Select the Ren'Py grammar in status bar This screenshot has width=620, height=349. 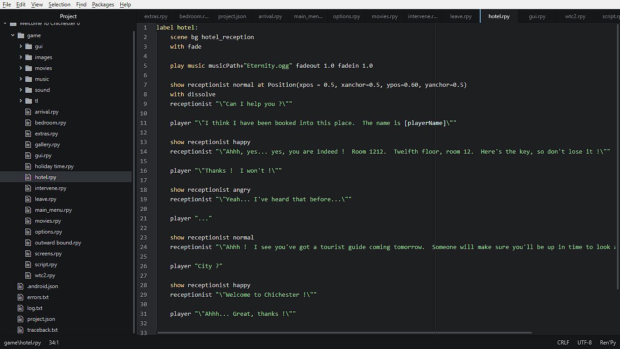coord(607,343)
